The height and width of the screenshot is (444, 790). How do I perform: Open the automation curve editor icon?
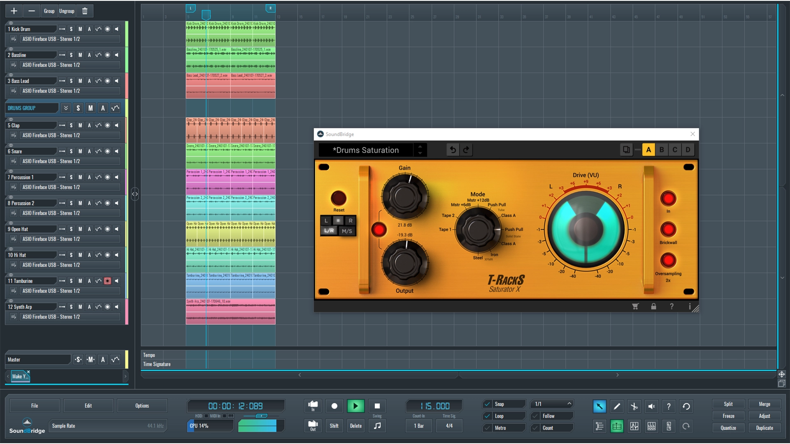(x=634, y=426)
